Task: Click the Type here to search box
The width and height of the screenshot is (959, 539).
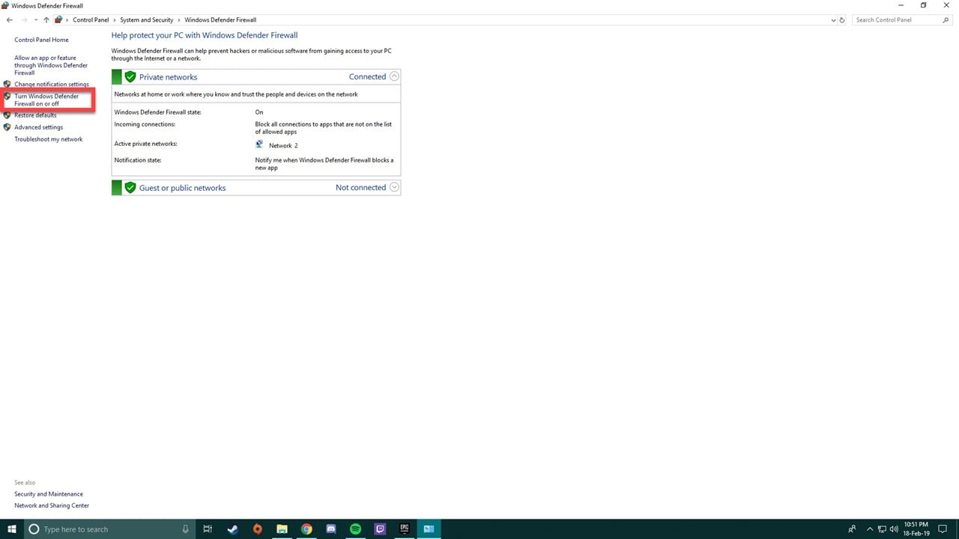Action: click(x=109, y=529)
